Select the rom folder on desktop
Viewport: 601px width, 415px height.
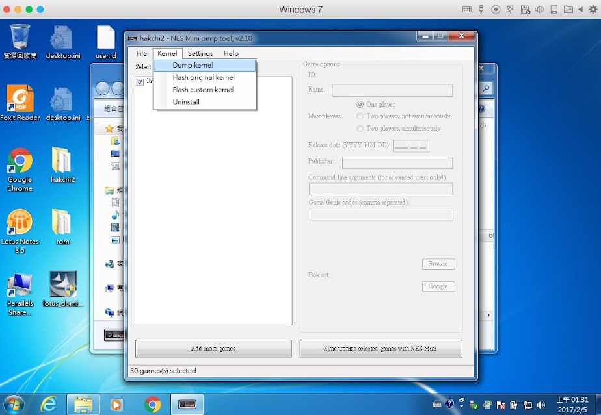[x=63, y=227]
